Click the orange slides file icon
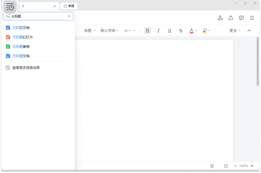This screenshot has width=261, height=173. 8,37
